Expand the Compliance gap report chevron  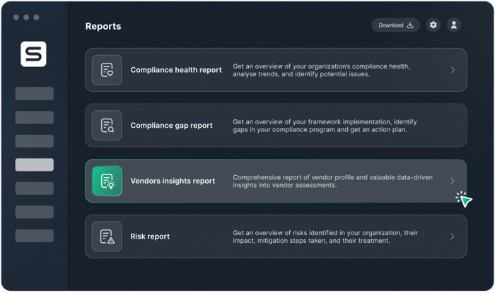pyautogui.click(x=453, y=126)
